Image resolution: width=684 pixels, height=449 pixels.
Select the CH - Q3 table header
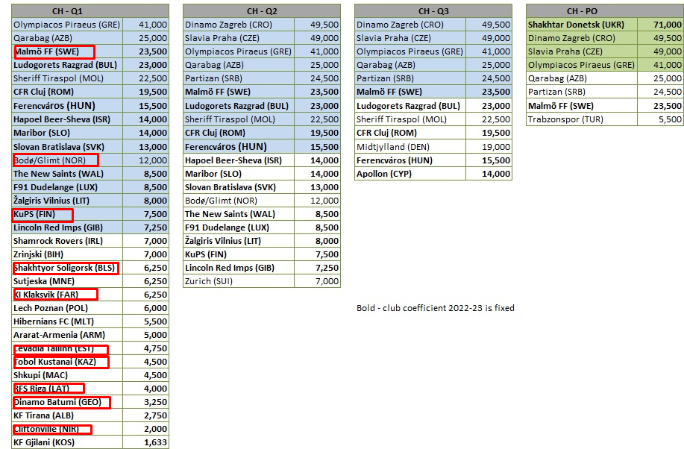[433, 11]
